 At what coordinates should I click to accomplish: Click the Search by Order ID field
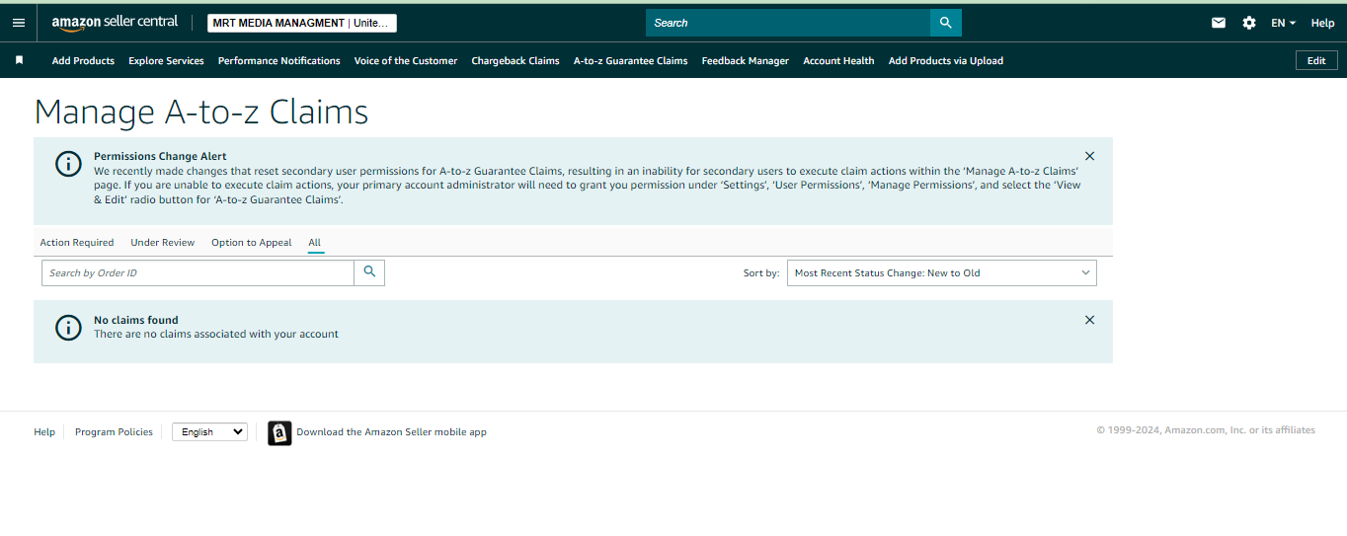pyautogui.click(x=198, y=272)
